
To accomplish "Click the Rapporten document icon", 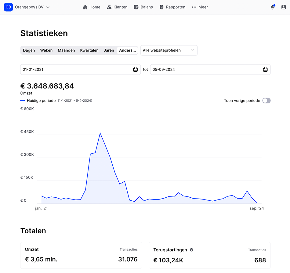I will (162, 7).
